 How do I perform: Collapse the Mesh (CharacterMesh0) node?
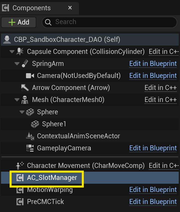17,100
